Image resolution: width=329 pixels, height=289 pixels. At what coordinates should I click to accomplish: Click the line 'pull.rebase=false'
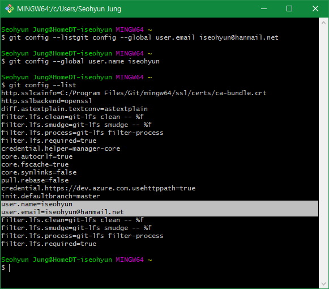coord(35,180)
